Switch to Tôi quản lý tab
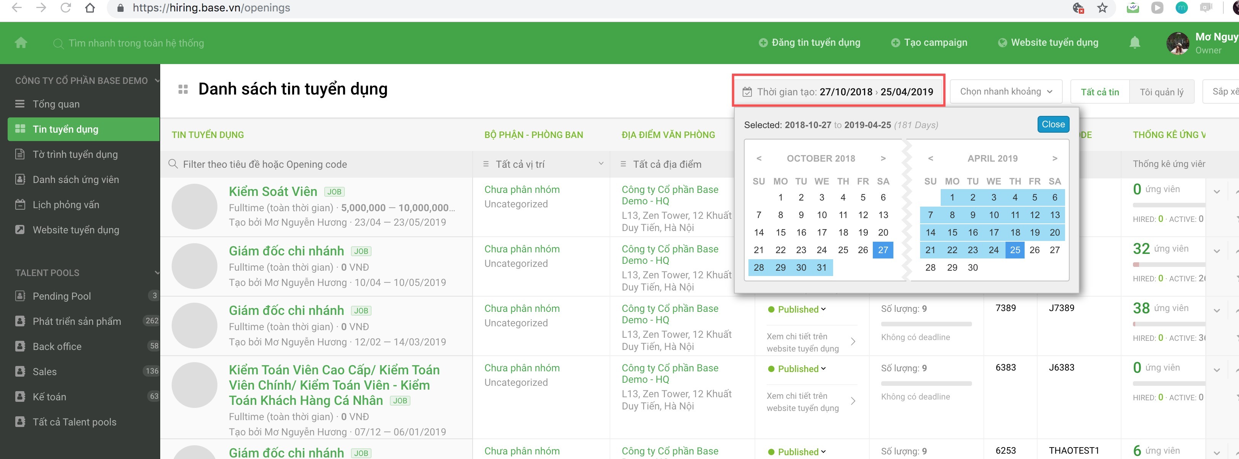Screen dimensions: 1239x459 click(1161, 92)
